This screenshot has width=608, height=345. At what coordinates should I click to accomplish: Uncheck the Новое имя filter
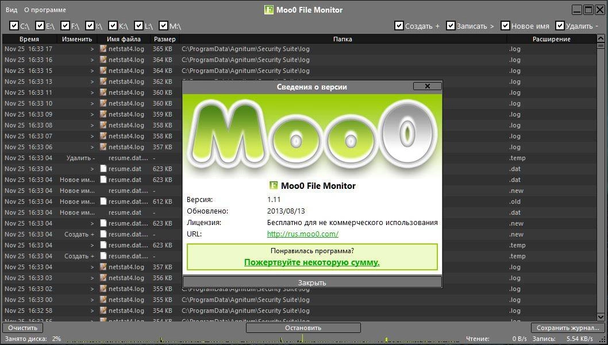pos(505,26)
